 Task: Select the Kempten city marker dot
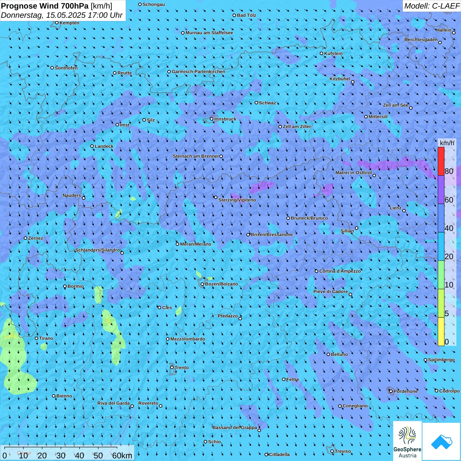coord(57,23)
